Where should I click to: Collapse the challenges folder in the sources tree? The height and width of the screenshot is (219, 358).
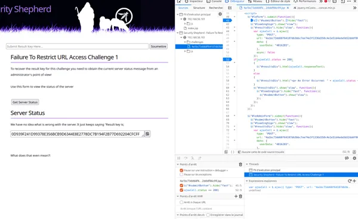[x=185, y=42]
